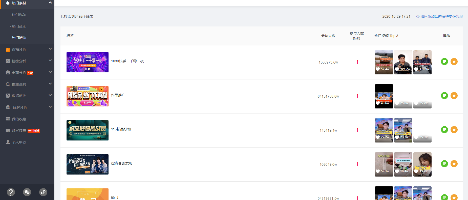468x200 pixels.
Task: Select the 热门活动 submenu item
Action: [19, 38]
